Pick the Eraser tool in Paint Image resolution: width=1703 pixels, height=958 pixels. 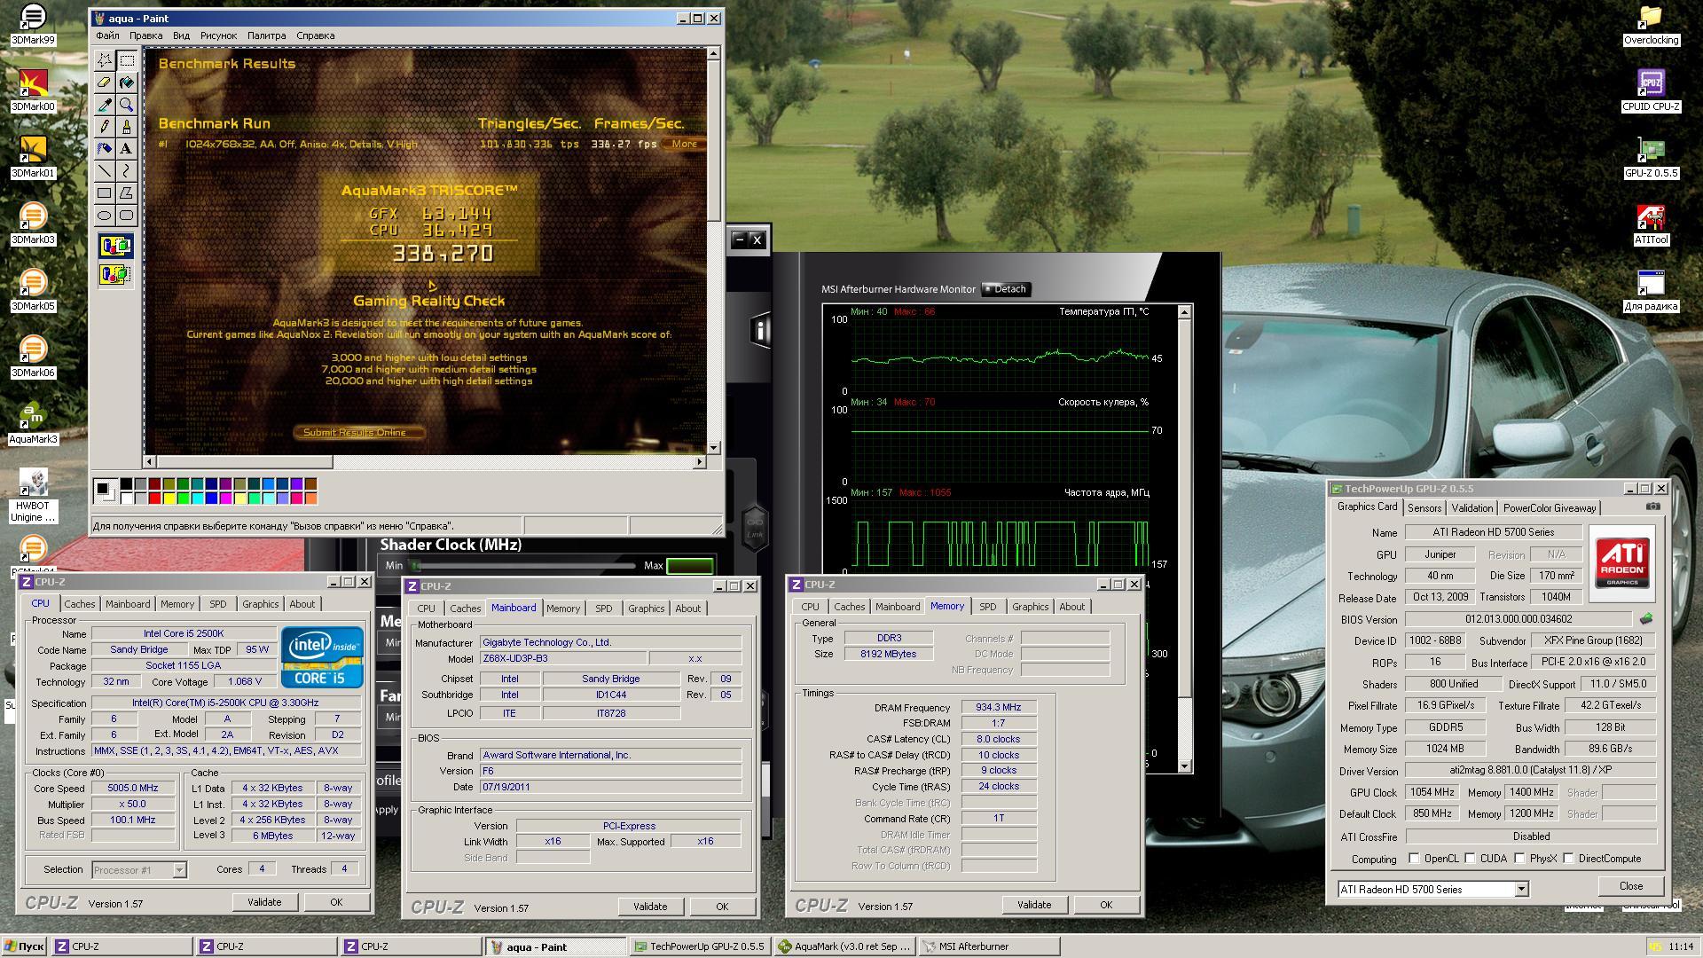point(105,82)
